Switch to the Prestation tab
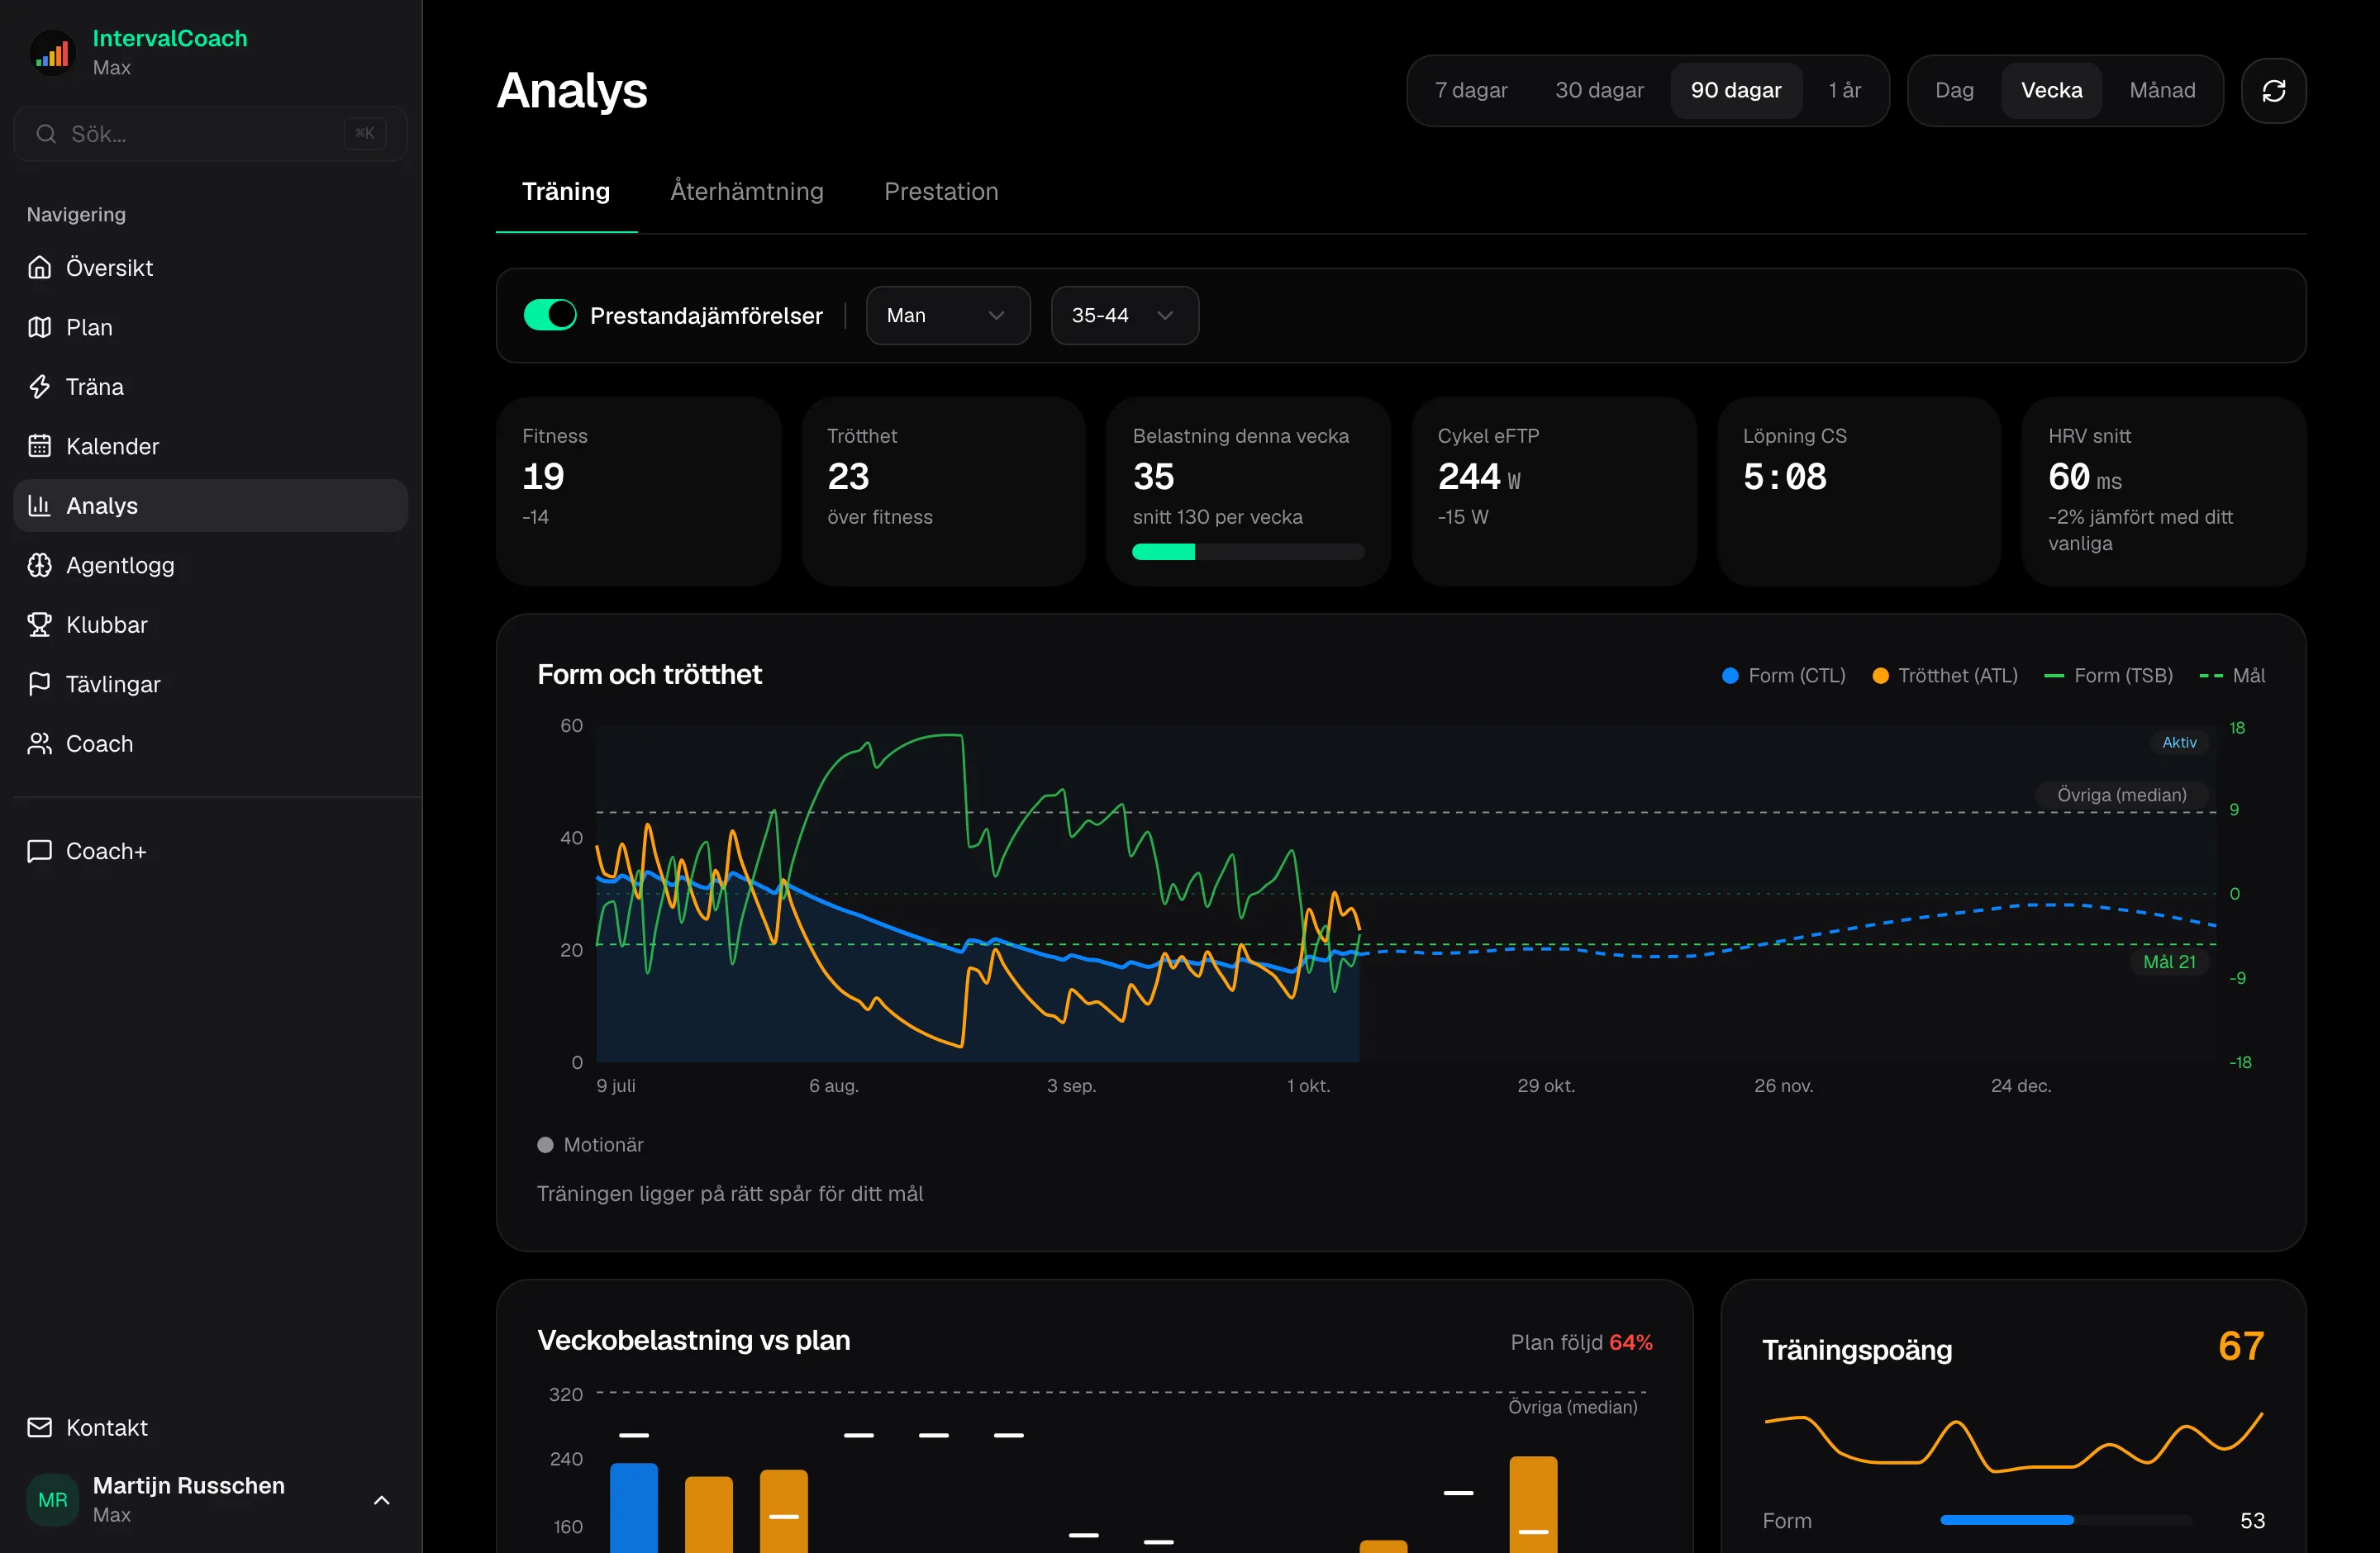This screenshot has width=2380, height=1553. (x=941, y=191)
